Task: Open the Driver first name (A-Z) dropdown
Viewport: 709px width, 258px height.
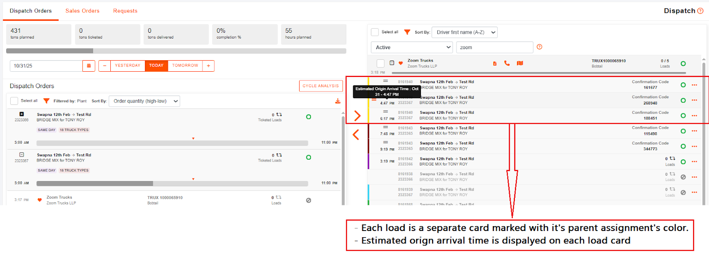Action: (464, 32)
